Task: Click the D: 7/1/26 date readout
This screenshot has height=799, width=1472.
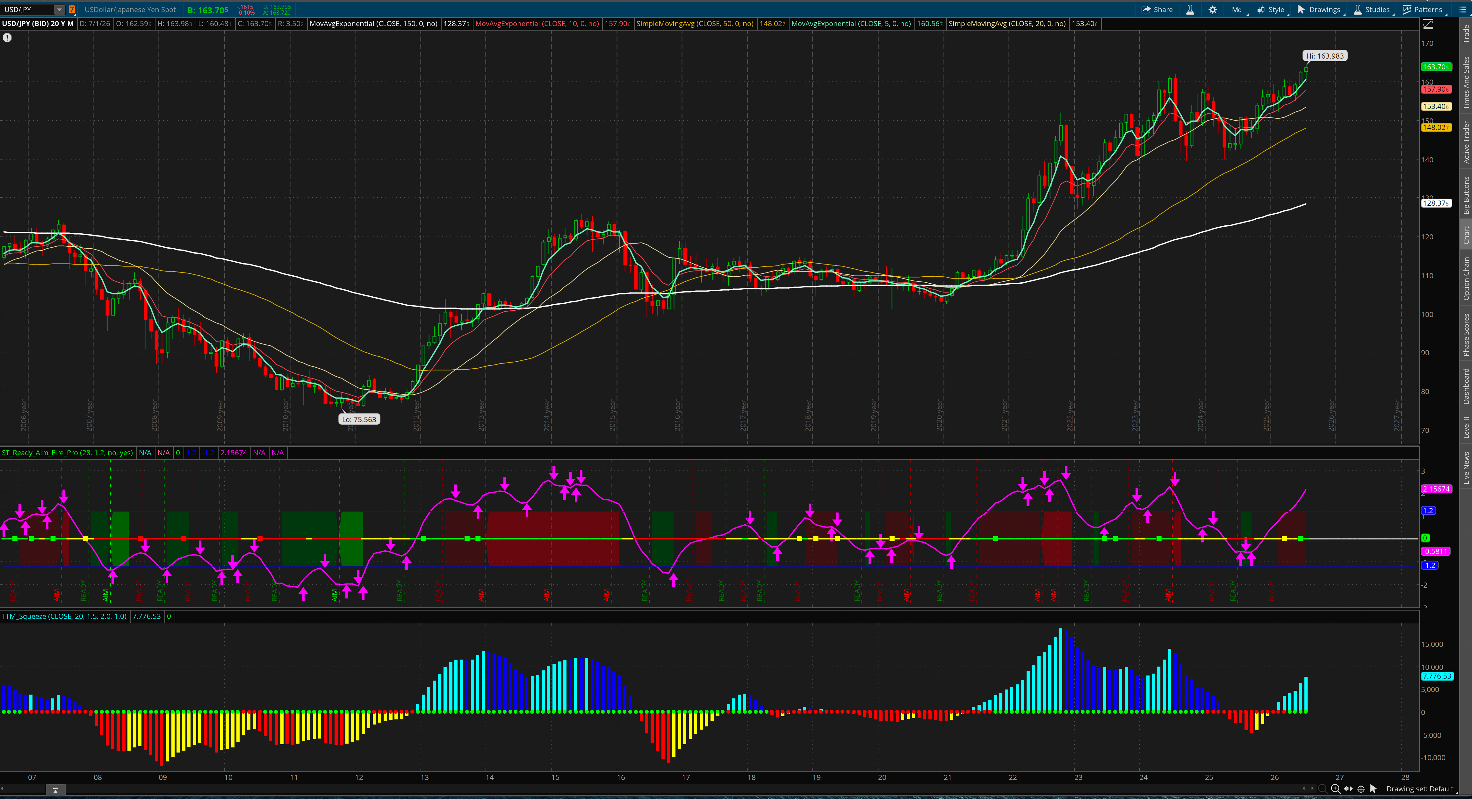Action: click(x=95, y=24)
